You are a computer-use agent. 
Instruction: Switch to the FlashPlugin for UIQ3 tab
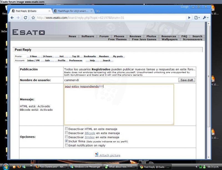[x=73, y=11]
